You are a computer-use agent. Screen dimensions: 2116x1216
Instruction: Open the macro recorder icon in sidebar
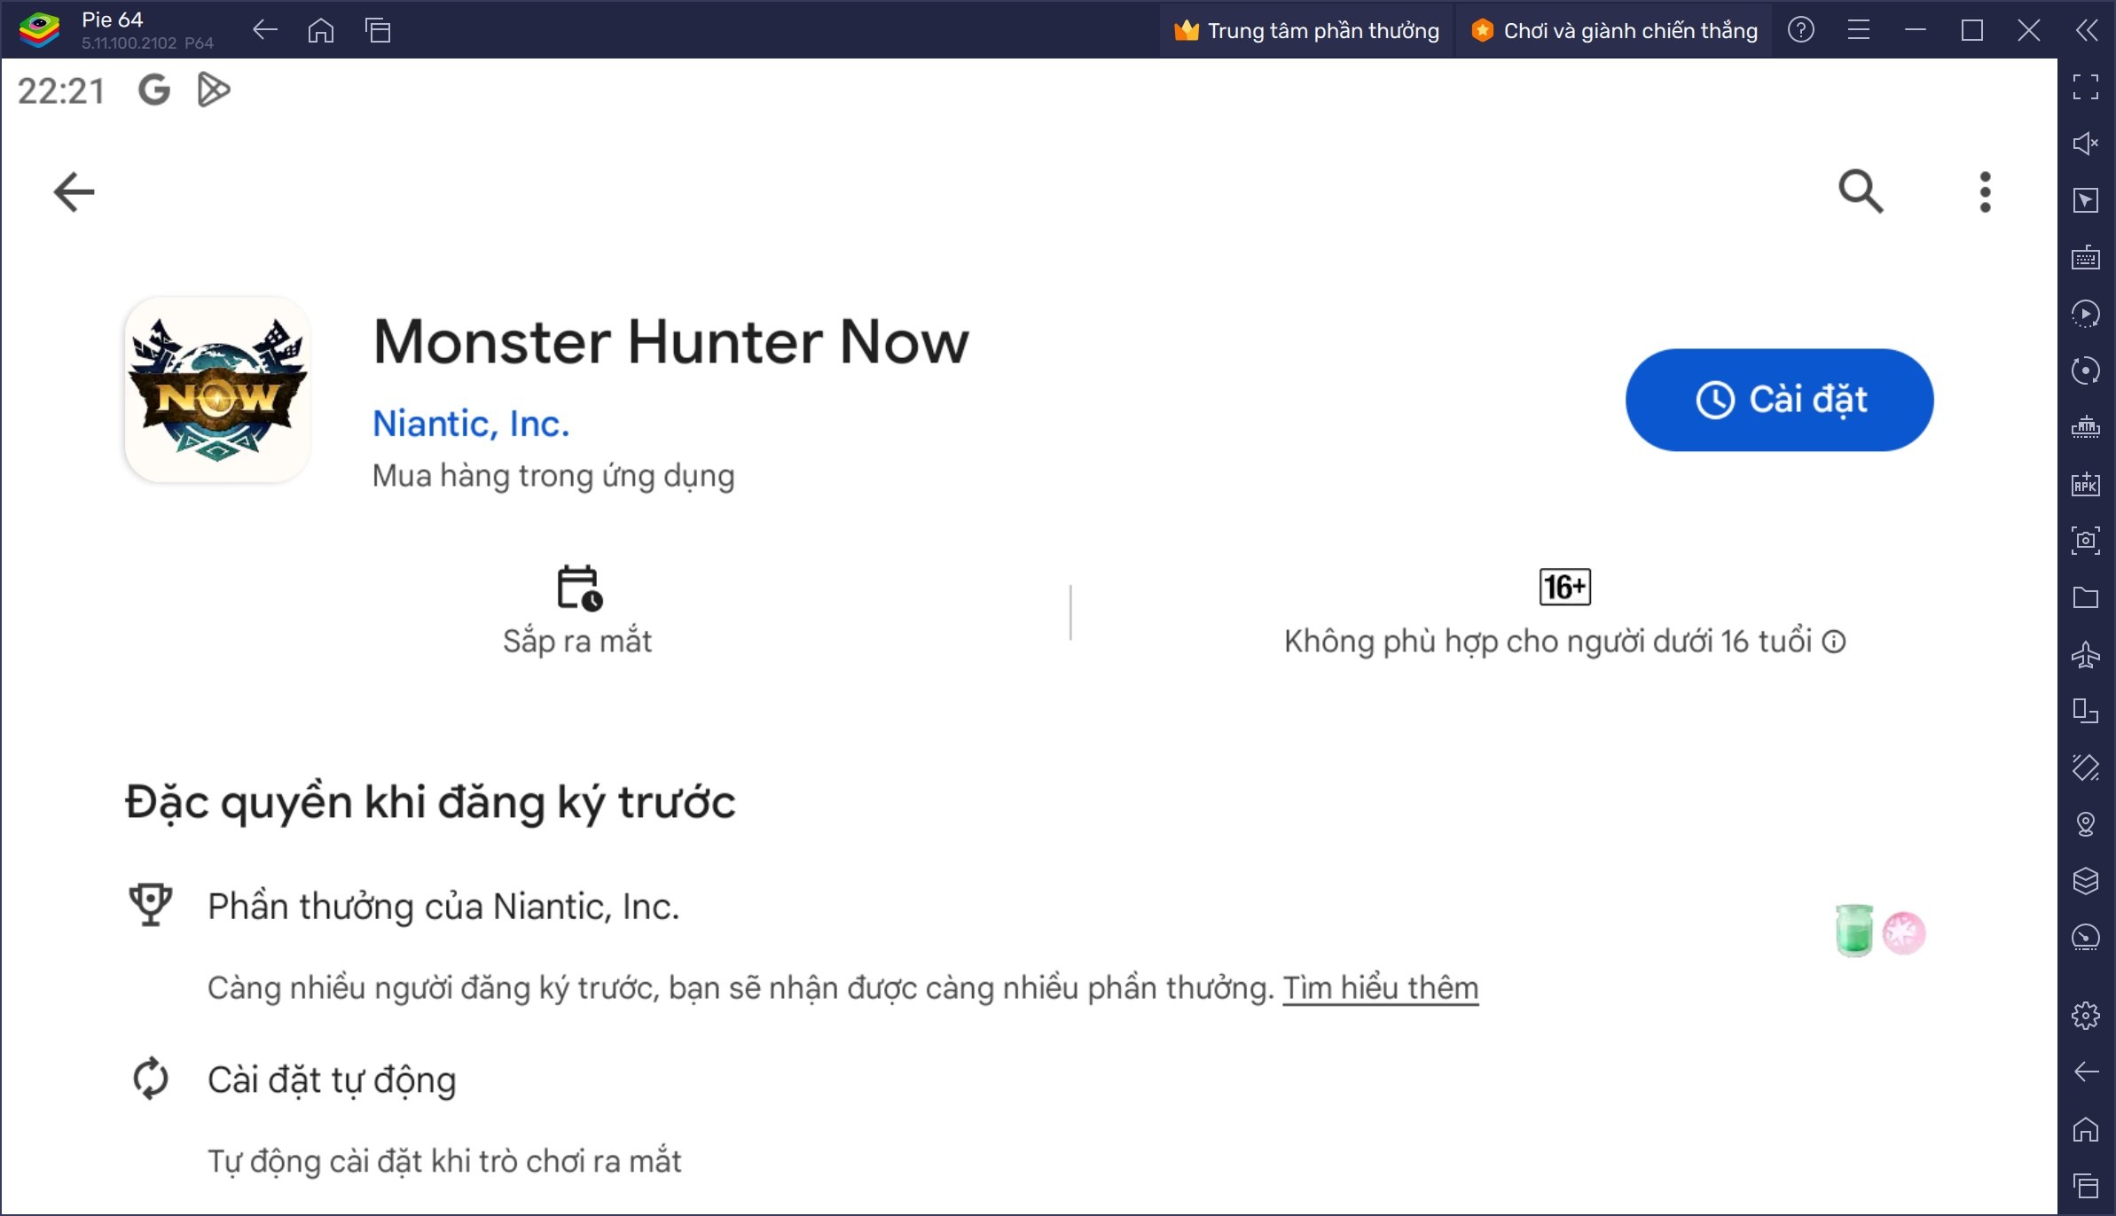click(x=2086, y=314)
